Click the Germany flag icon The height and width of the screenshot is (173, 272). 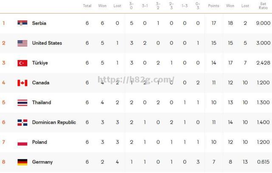coord(22,162)
